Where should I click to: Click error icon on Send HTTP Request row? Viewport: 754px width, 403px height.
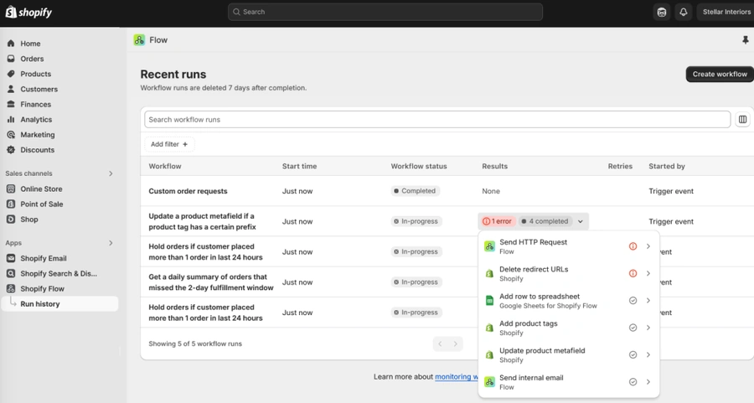(x=633, y=246)
